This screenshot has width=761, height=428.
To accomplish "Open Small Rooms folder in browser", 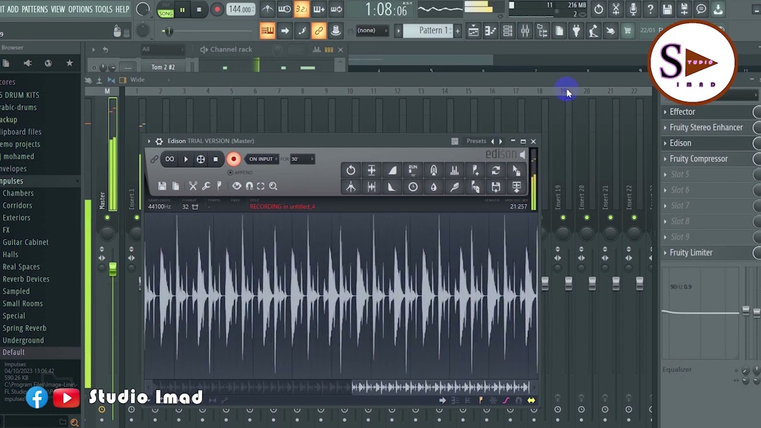I will tap(23, 304).
